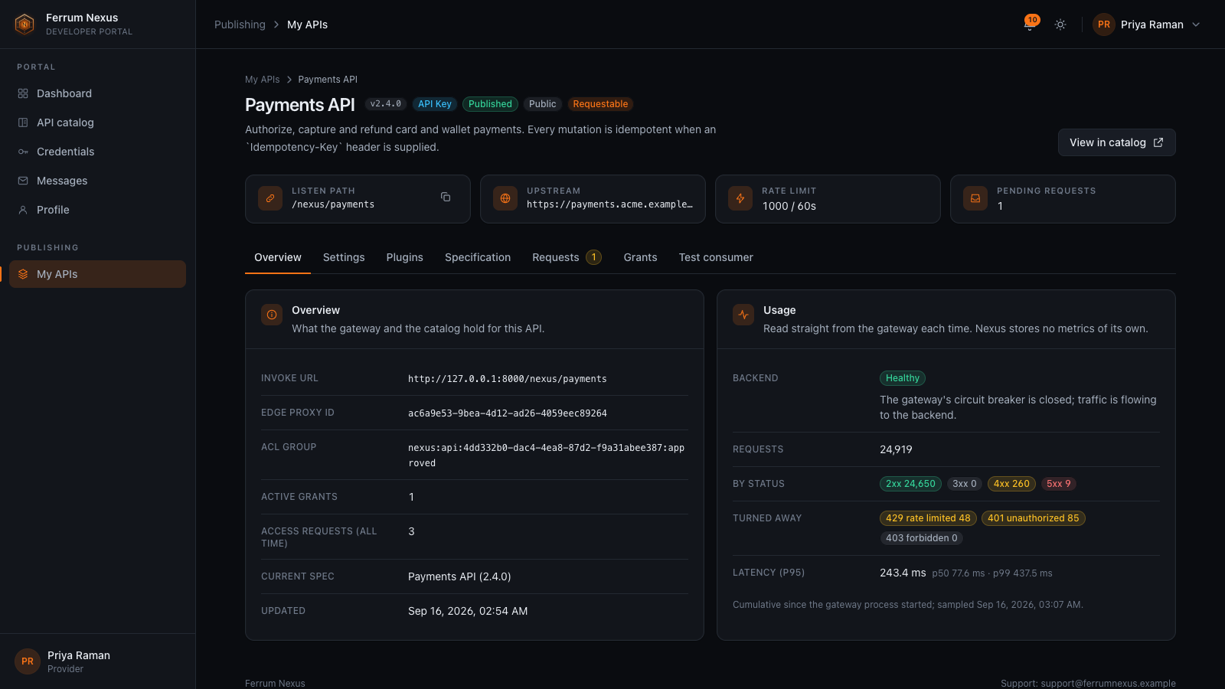Click the Healthy backend badge
The image size is (1225, 689).
[x=903, y=378]
